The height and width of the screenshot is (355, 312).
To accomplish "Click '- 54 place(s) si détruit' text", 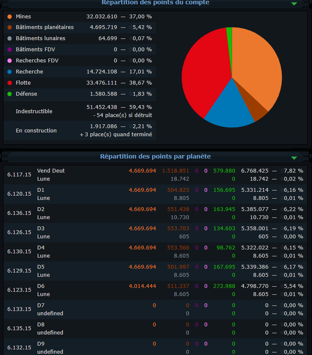I will (123, 115).
